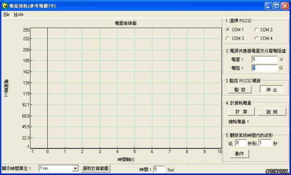Click the 總耗電量 label
Image resolution: width=291 pixels, height=175 pixels.
coord(239,122)
